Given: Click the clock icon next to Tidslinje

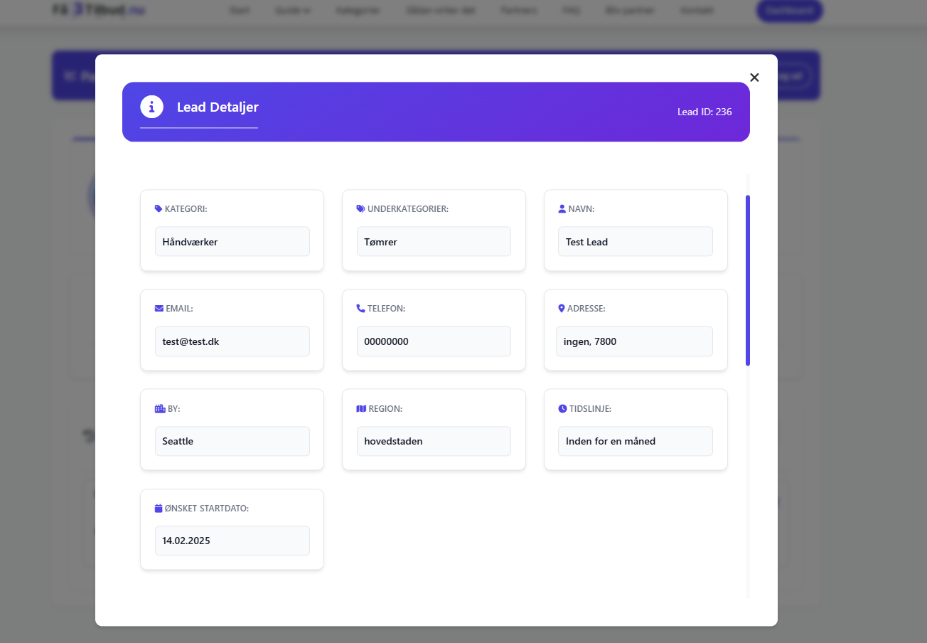Looking at the screenshot, I should [562, 409].
